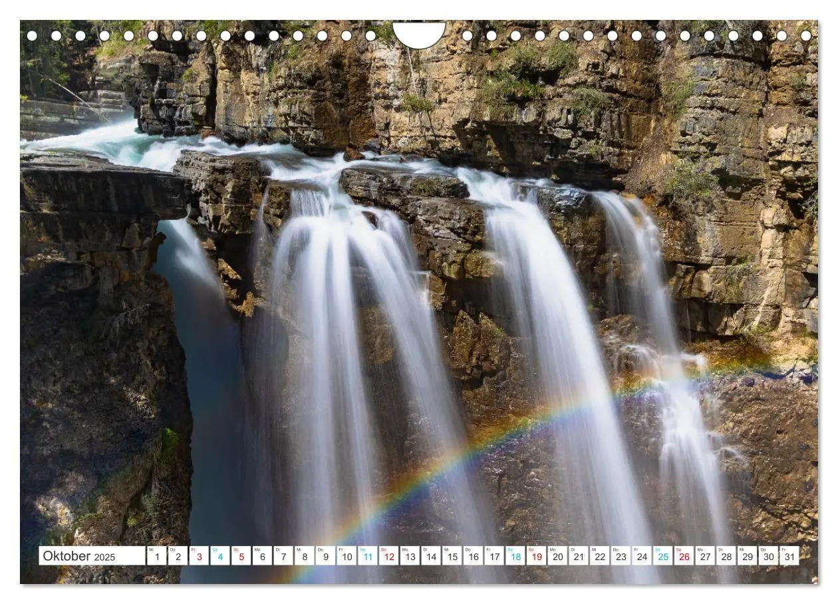
Task: Click Sunday date 19 cell
Action: click(537, 556)
